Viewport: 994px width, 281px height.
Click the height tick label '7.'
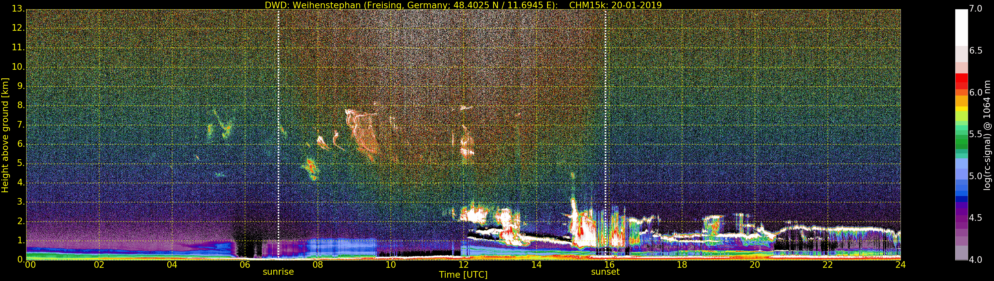(21, 125)
